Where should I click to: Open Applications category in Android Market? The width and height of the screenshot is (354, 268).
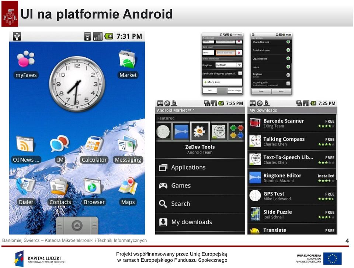[200, 167]
